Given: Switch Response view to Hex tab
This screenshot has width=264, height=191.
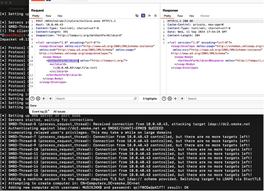Looking at the screenshot, I should (x=191, y=16).
